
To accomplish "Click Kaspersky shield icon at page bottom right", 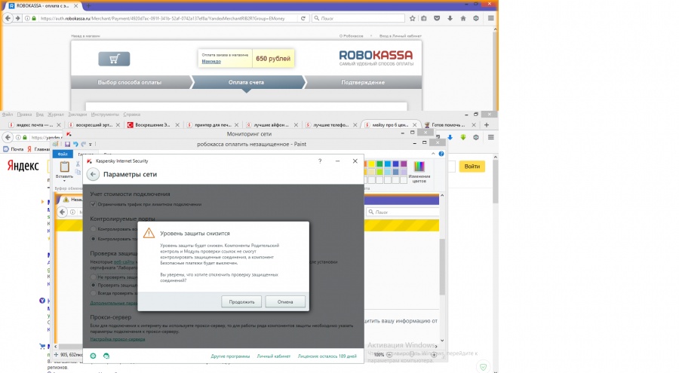I will coord(484,367).
